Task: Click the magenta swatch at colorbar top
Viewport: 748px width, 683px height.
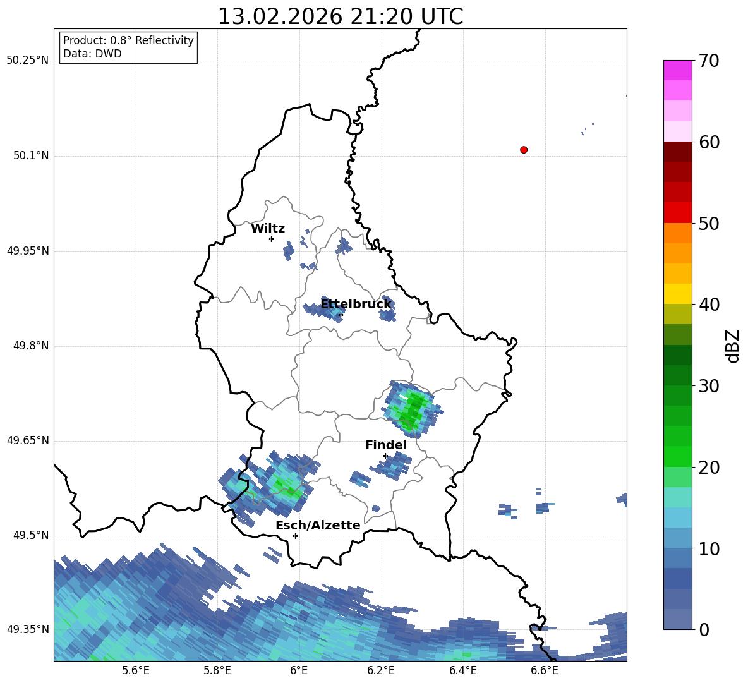Action: (677, 70)
